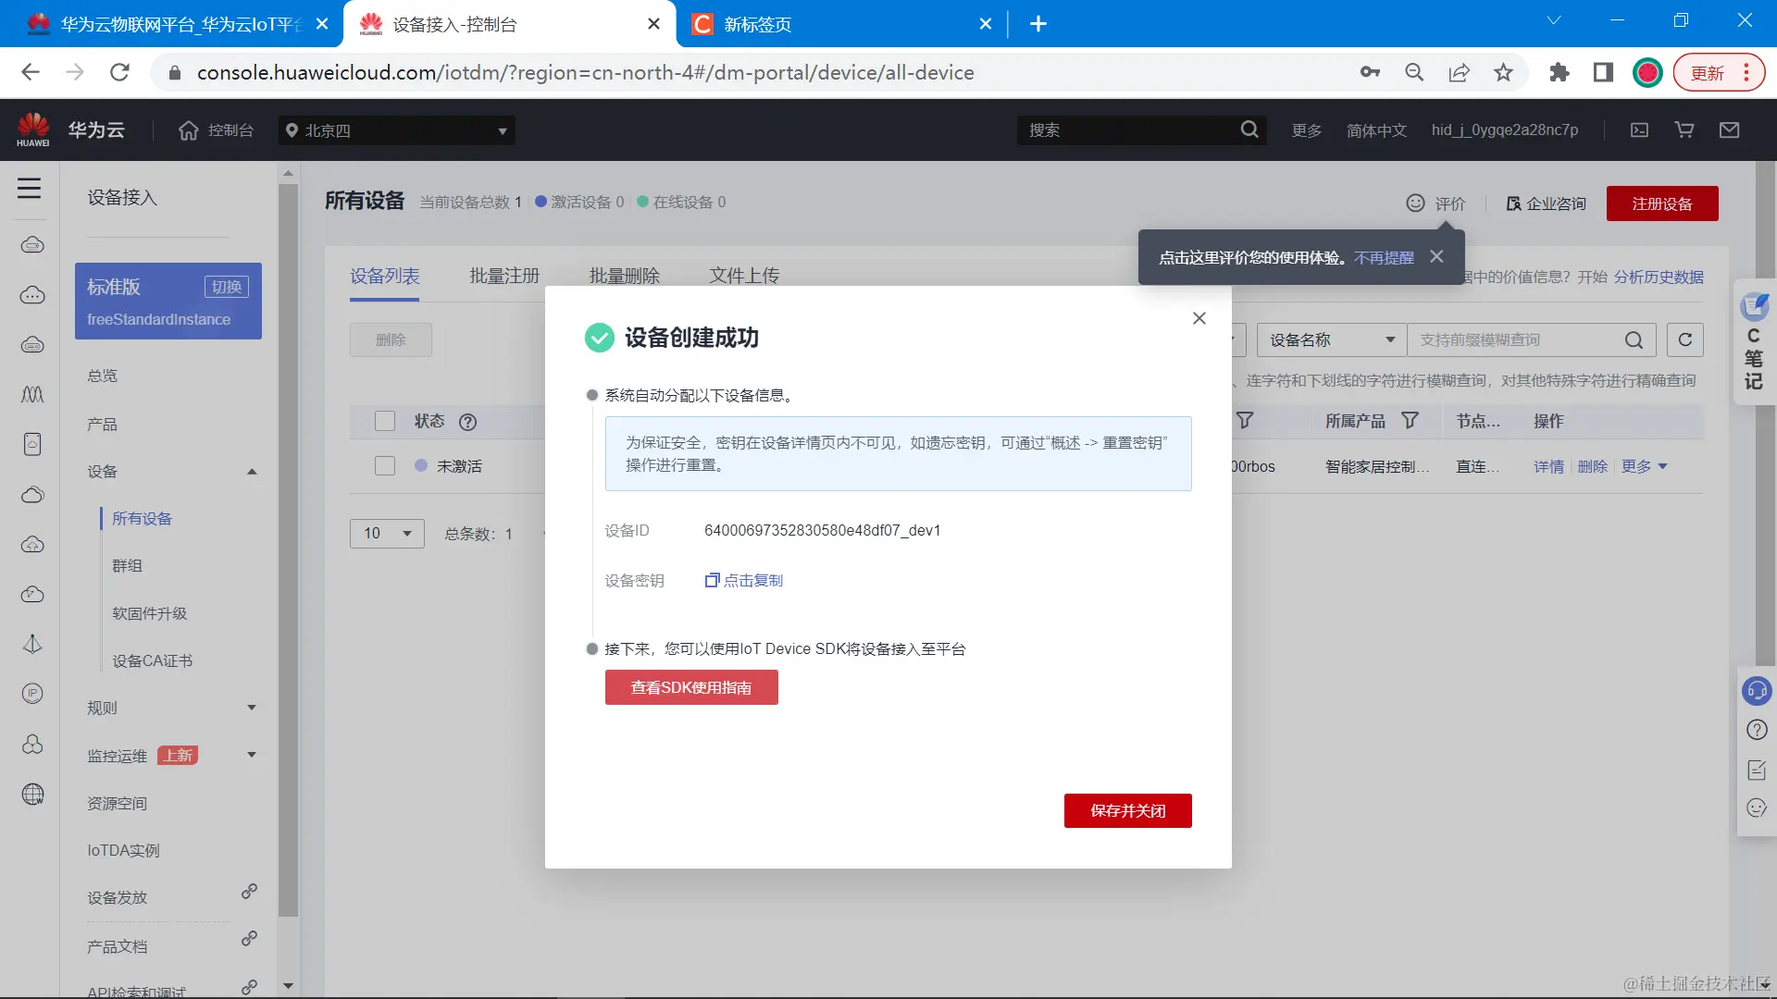Expand the 监控运维 section in sidebar
Viewport: 1777px width, 999px height.
click(252, 755)
